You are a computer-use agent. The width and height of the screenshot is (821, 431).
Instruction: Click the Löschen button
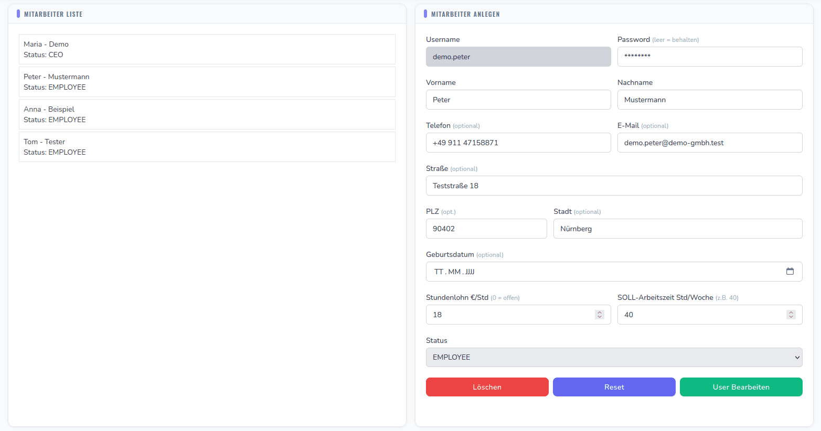point(487,387)
